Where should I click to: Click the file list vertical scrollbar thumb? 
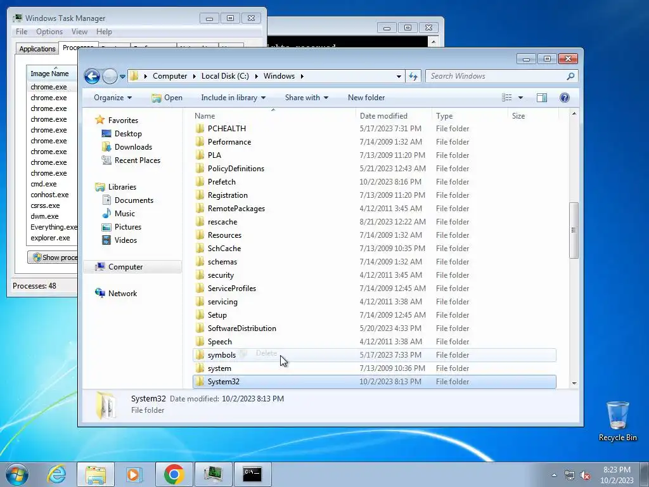click(574, 230)
